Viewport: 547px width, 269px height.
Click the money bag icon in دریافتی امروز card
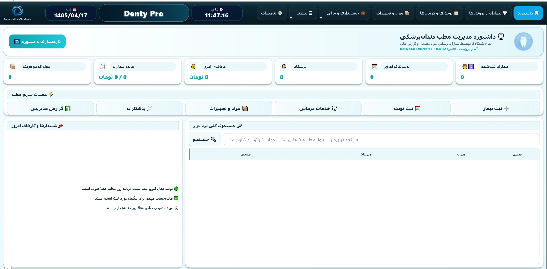coord(193,67)
